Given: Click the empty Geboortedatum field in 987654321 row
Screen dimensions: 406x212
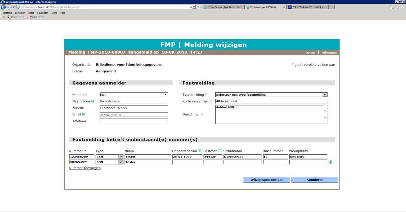Looking at the screenshot, I should point(187,162).
